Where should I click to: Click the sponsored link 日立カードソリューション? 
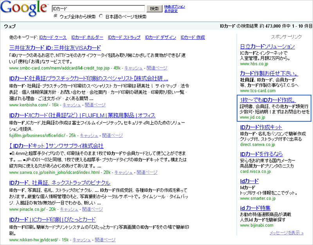tap(267, 46)
